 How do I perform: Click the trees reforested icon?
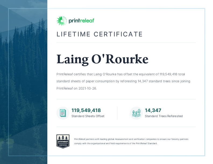[x=136, y=113]
